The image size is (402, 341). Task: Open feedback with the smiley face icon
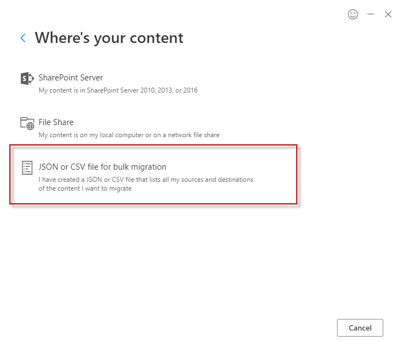tap(353, 14)
